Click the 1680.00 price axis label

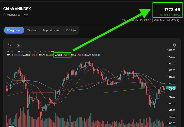coord(171,103)
